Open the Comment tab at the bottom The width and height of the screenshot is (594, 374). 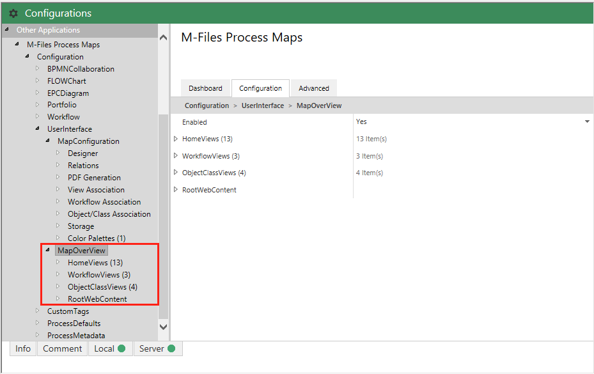coord(62,348)
